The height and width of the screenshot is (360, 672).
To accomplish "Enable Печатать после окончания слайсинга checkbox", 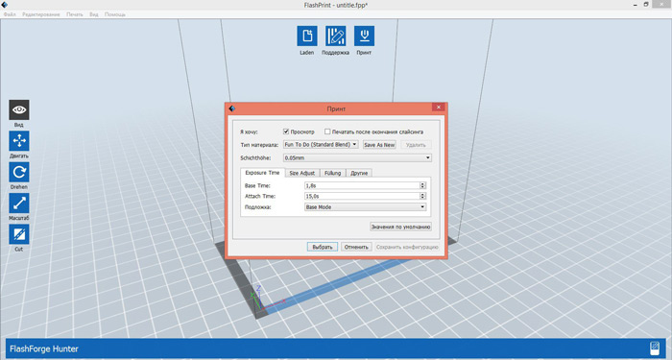I will 327,132.
